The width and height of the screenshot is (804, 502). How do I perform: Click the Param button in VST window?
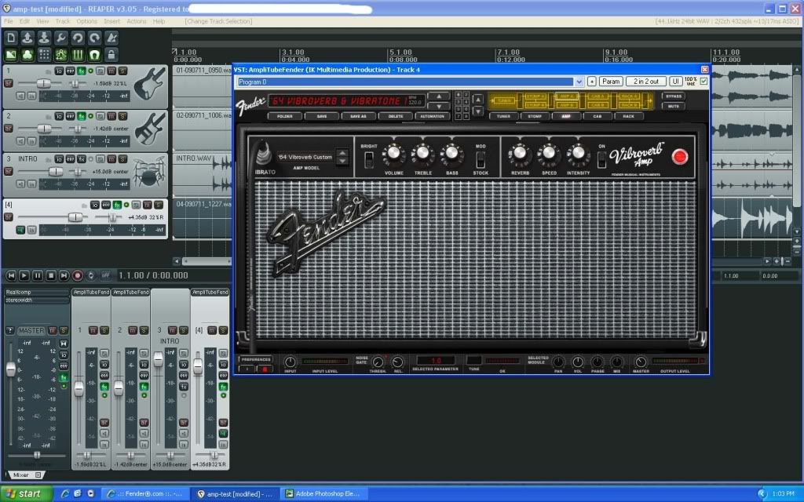coord(611,82)
